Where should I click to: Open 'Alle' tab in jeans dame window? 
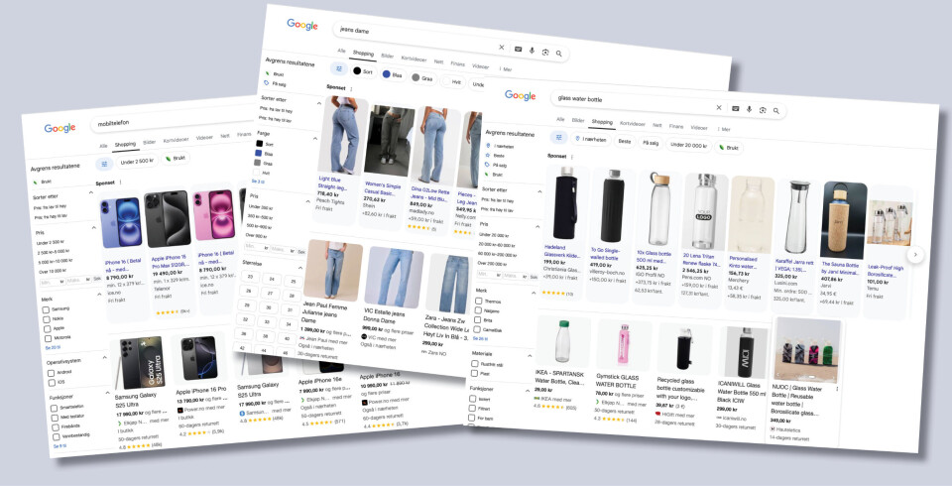pyautogui.click(x=342, y=51)
